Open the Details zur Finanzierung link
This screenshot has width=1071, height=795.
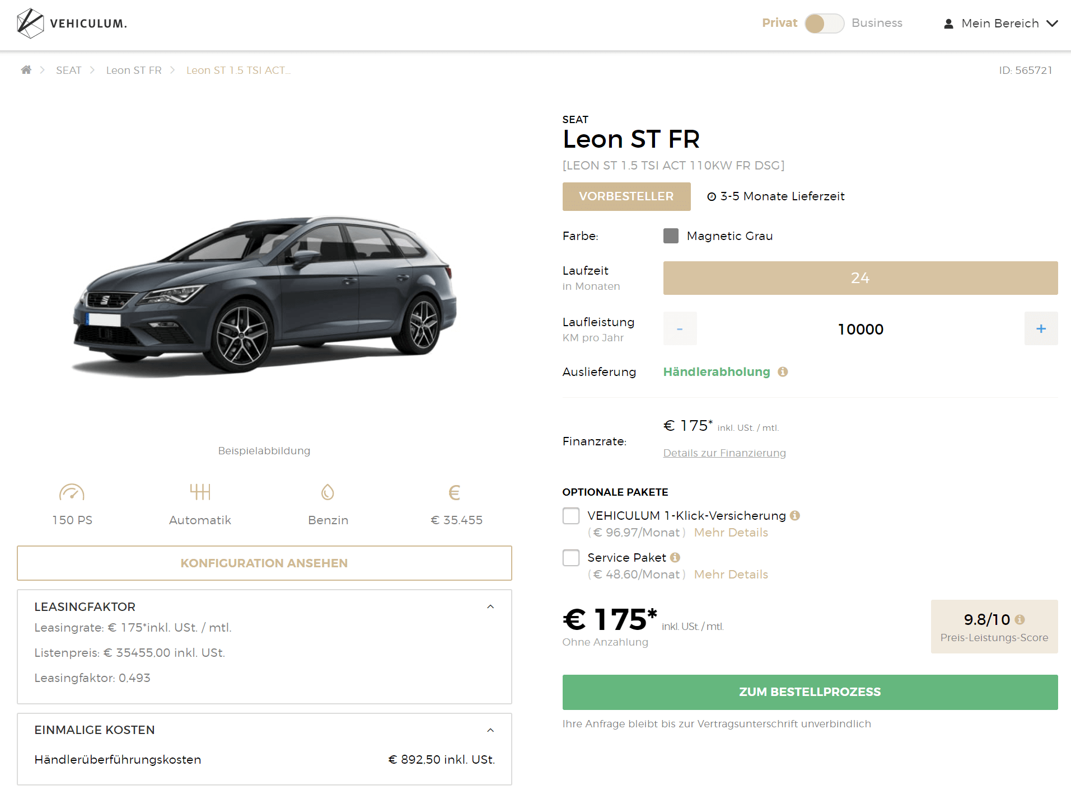(x=724, y=453)
